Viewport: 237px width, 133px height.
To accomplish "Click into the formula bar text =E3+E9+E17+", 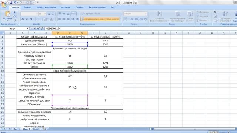I will (53, 28).
